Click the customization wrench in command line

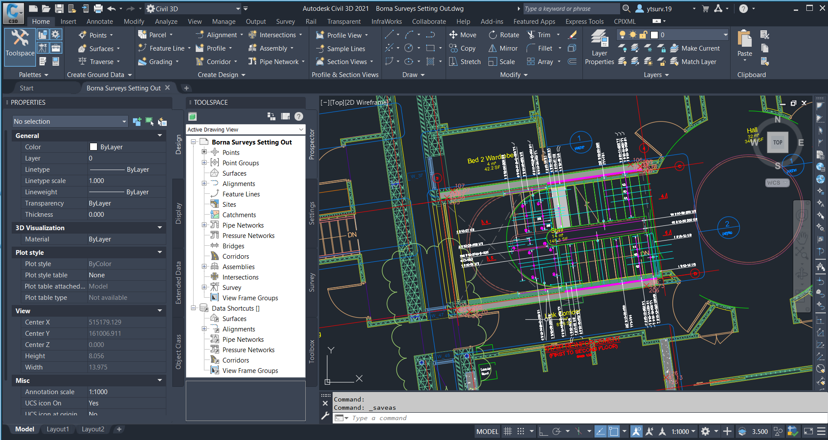pos(325,416)
